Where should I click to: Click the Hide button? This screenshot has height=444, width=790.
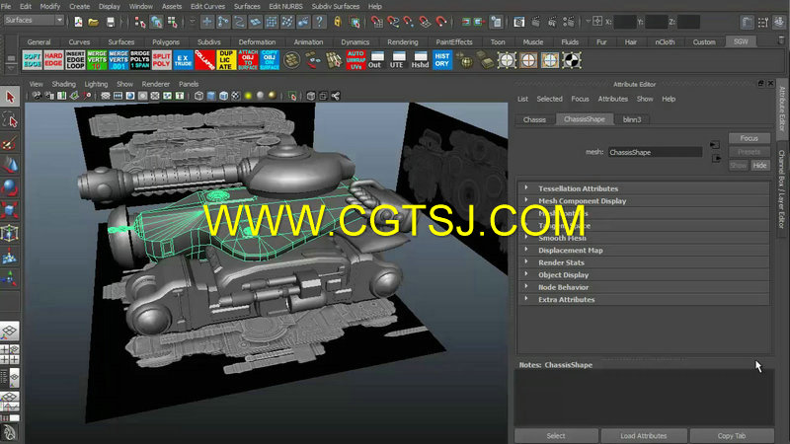point(759,165)
